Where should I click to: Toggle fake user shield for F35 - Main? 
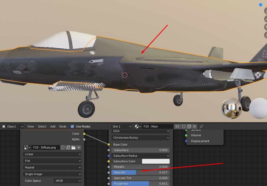coord(183,126)
